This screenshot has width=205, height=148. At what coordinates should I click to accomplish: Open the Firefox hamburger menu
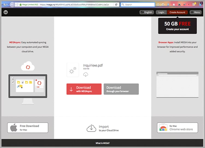[x=194, y=5]
